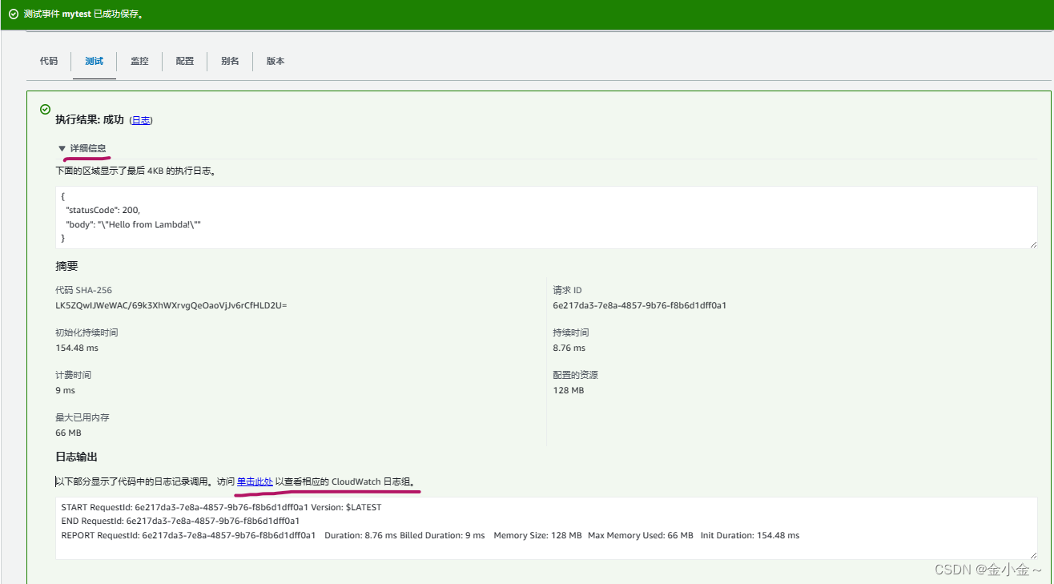Switch to the 监控 tab
Image resolution: width=1054 pixels, height=584 pixels.
point(139,61)
